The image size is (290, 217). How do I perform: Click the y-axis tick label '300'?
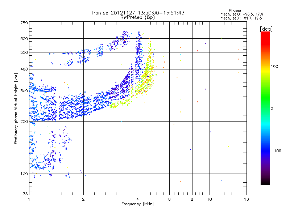click(x=24, y=91)
